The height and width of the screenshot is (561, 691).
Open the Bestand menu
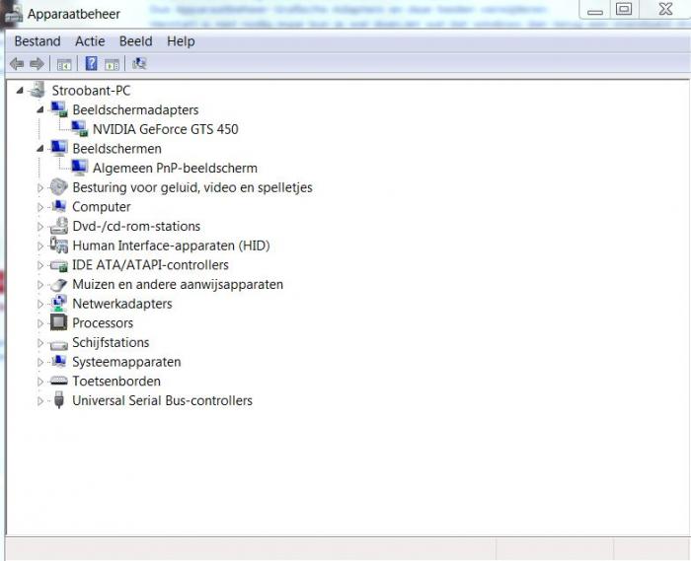[38, 41]
